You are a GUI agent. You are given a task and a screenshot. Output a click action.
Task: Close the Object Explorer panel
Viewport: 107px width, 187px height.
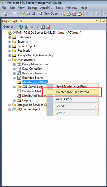click(104, 21)
